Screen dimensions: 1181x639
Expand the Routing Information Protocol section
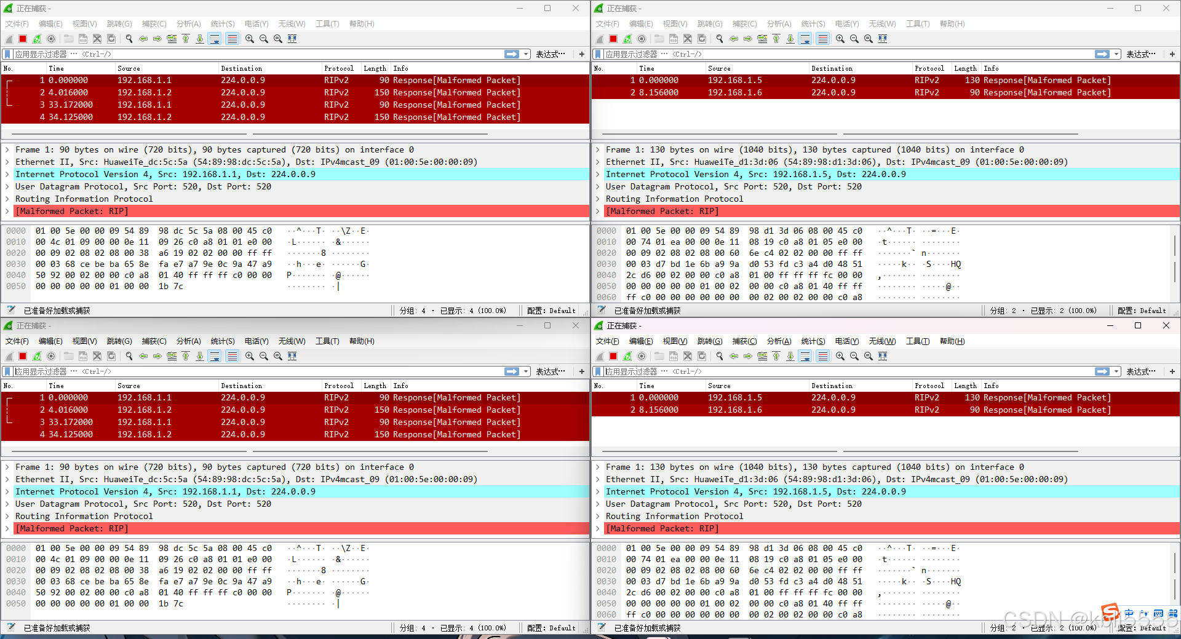coord(7,199)
